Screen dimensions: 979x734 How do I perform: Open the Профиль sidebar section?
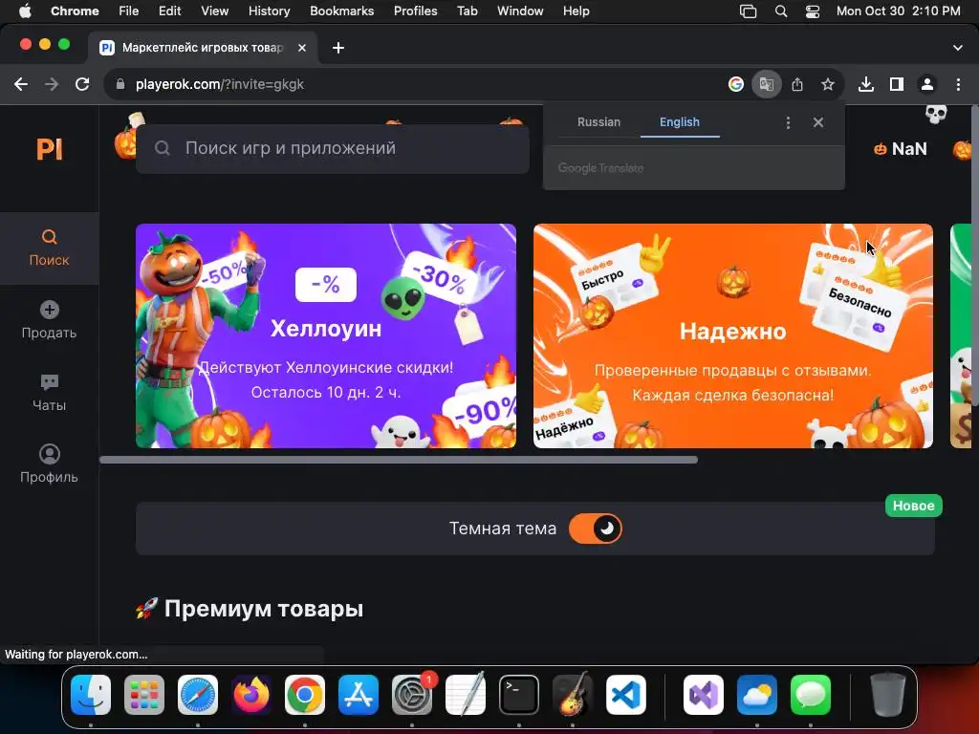pos(50,465)
